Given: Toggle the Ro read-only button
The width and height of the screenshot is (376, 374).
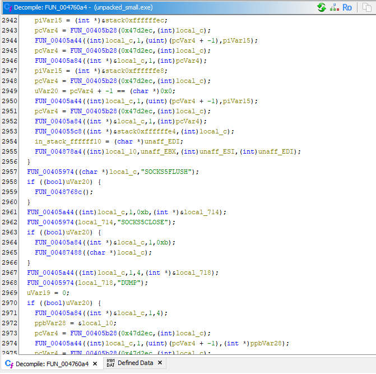Looking at the screenshot, I should tap(347, 7).
